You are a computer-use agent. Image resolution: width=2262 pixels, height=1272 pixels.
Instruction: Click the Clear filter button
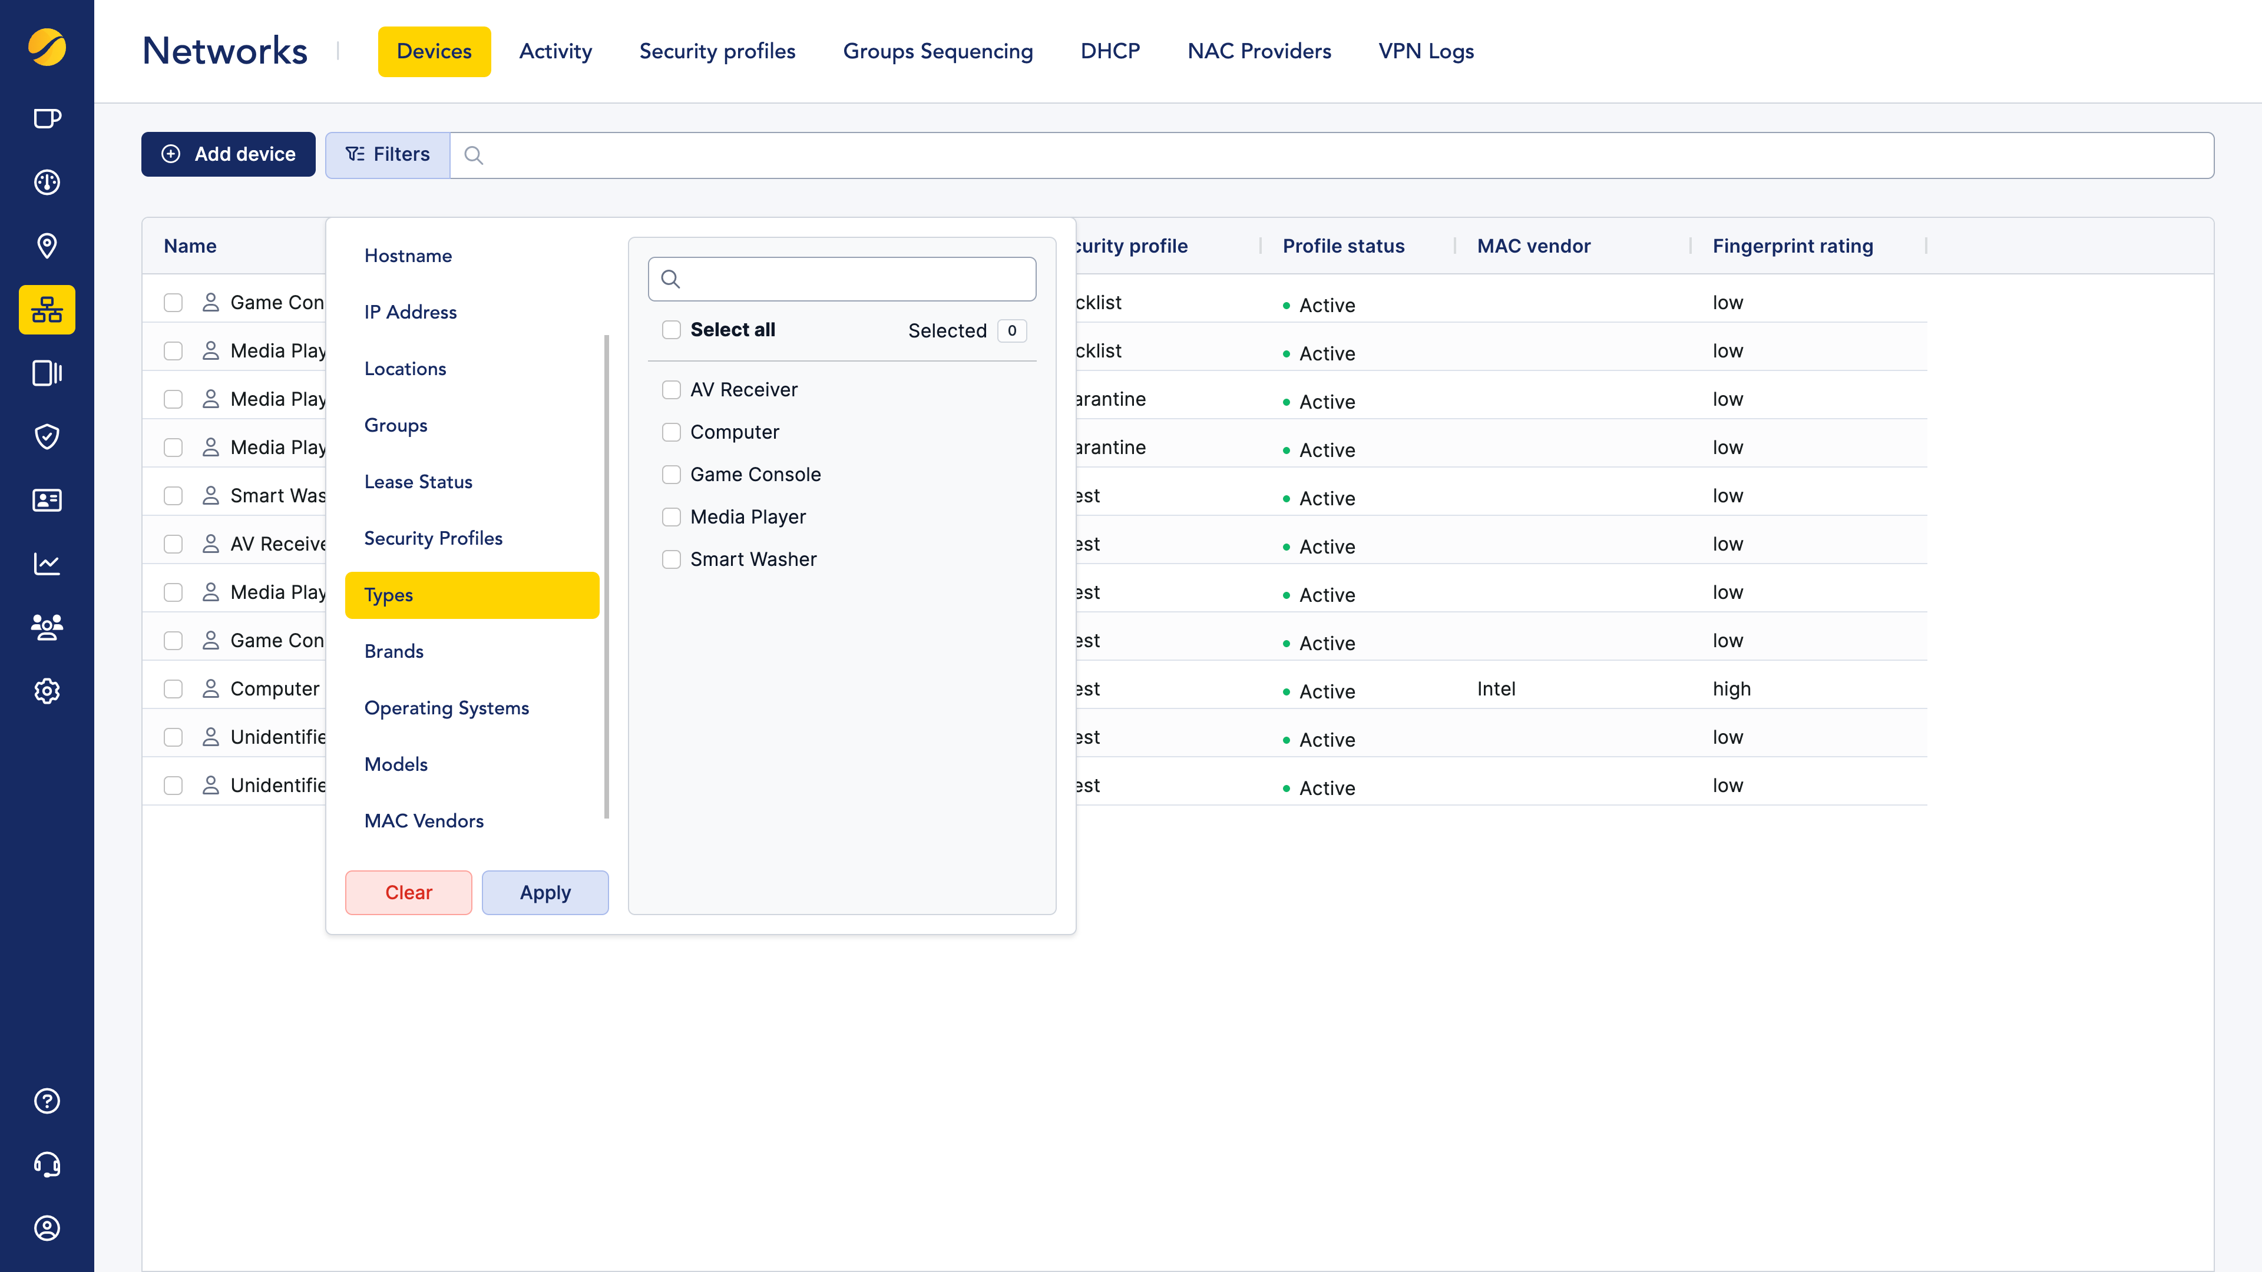coord(408,893)
